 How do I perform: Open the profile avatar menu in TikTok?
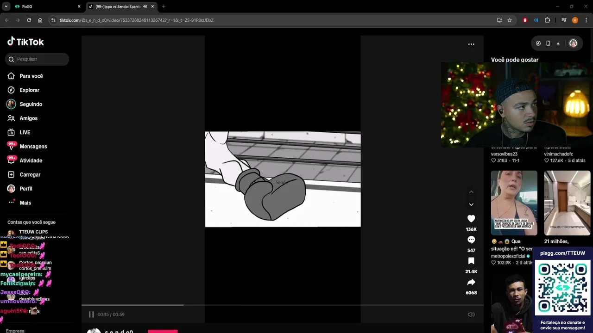pyautogui.click(x=573, y=43)
